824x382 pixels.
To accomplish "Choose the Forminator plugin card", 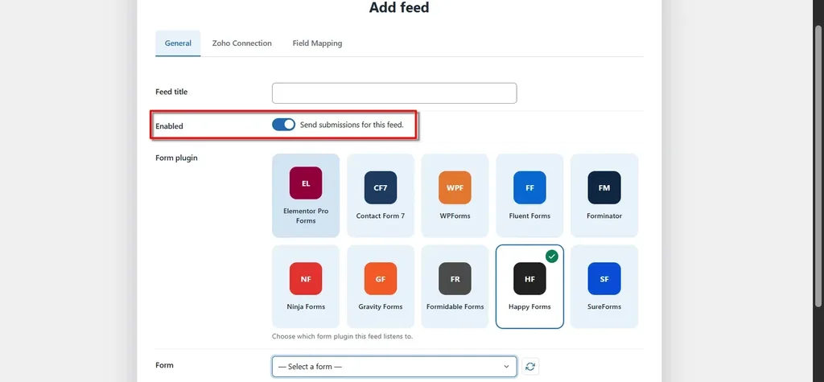I will [604, 195].
